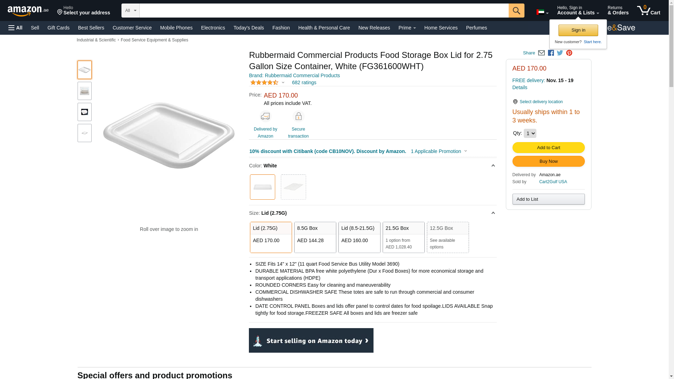Click the third product thumbnail image

85,112
